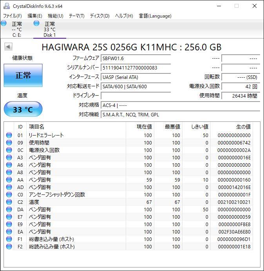Select the C: E: disk tab
264x271 pixels.
16,29
